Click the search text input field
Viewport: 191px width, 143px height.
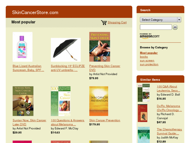click(x=156, y=27)
